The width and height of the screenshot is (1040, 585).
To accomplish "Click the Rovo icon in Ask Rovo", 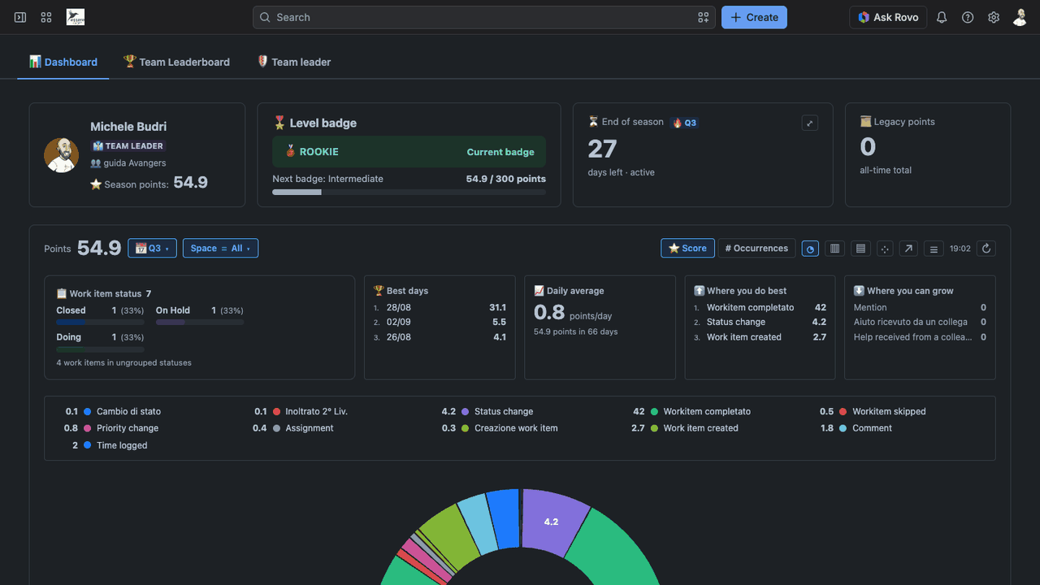I will click(864, 17).
